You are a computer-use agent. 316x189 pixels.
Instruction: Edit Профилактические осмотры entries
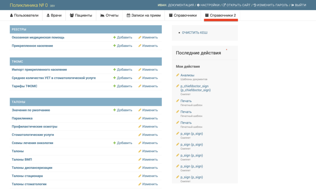click(148, 126)
